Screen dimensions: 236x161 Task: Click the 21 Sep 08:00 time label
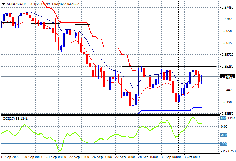tap(56, 157)
